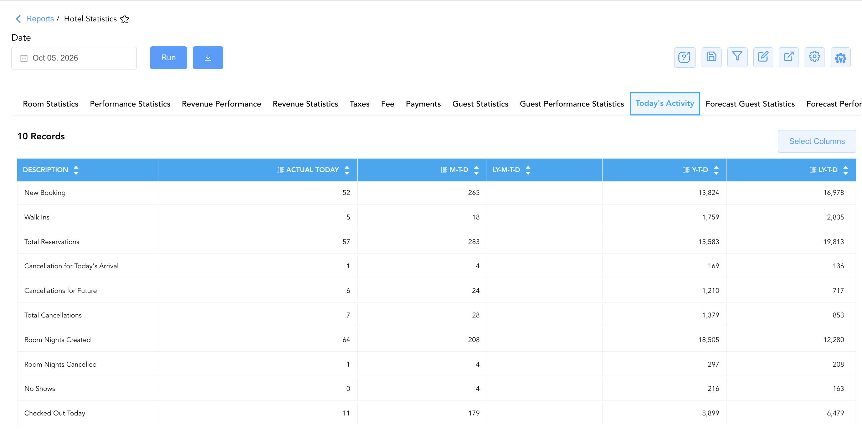Image resolution: width=862 pixels, height=429 pixels.
Task: Go back to the Reports link
Action: pyautogui.click(x=40, y=19)
